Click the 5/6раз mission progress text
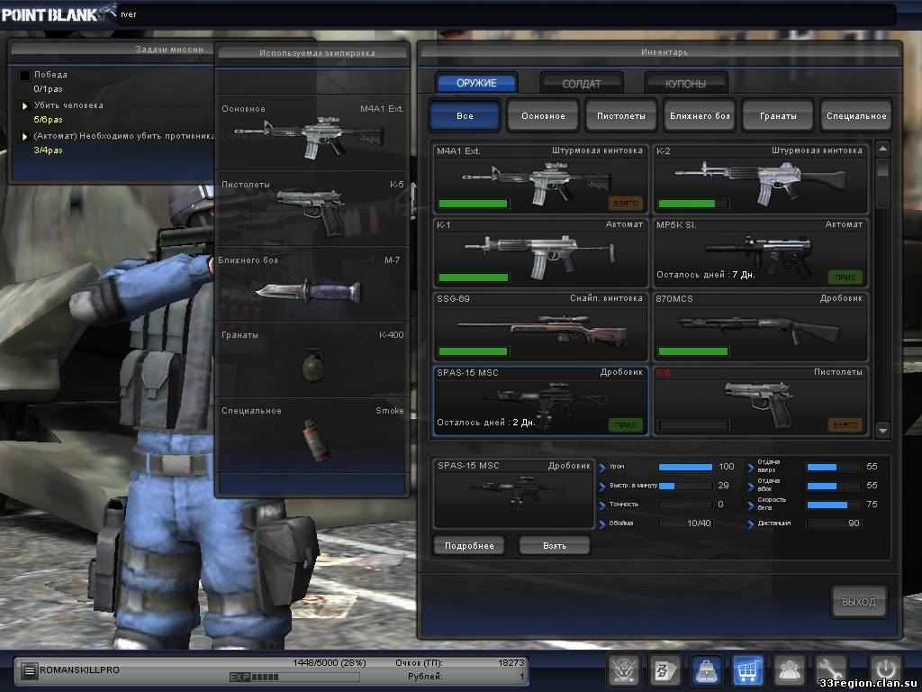 click(x=48, y=120)
